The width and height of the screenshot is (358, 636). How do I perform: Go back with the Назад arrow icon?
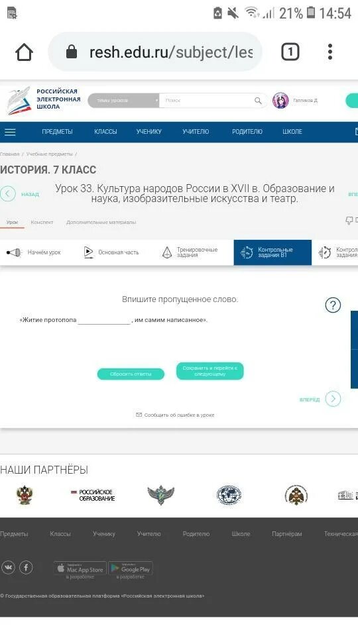pyautogui.click(x=8, y=194)
